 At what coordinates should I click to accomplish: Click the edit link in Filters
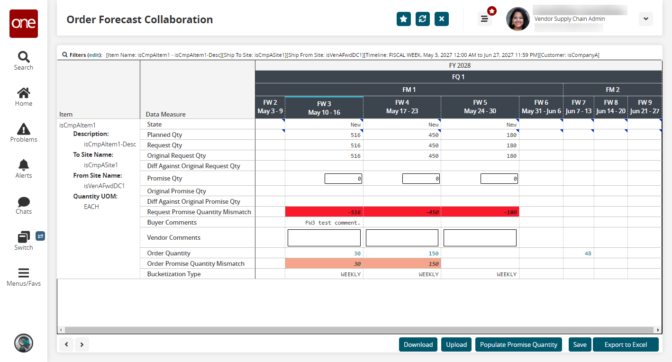point(95,55)
